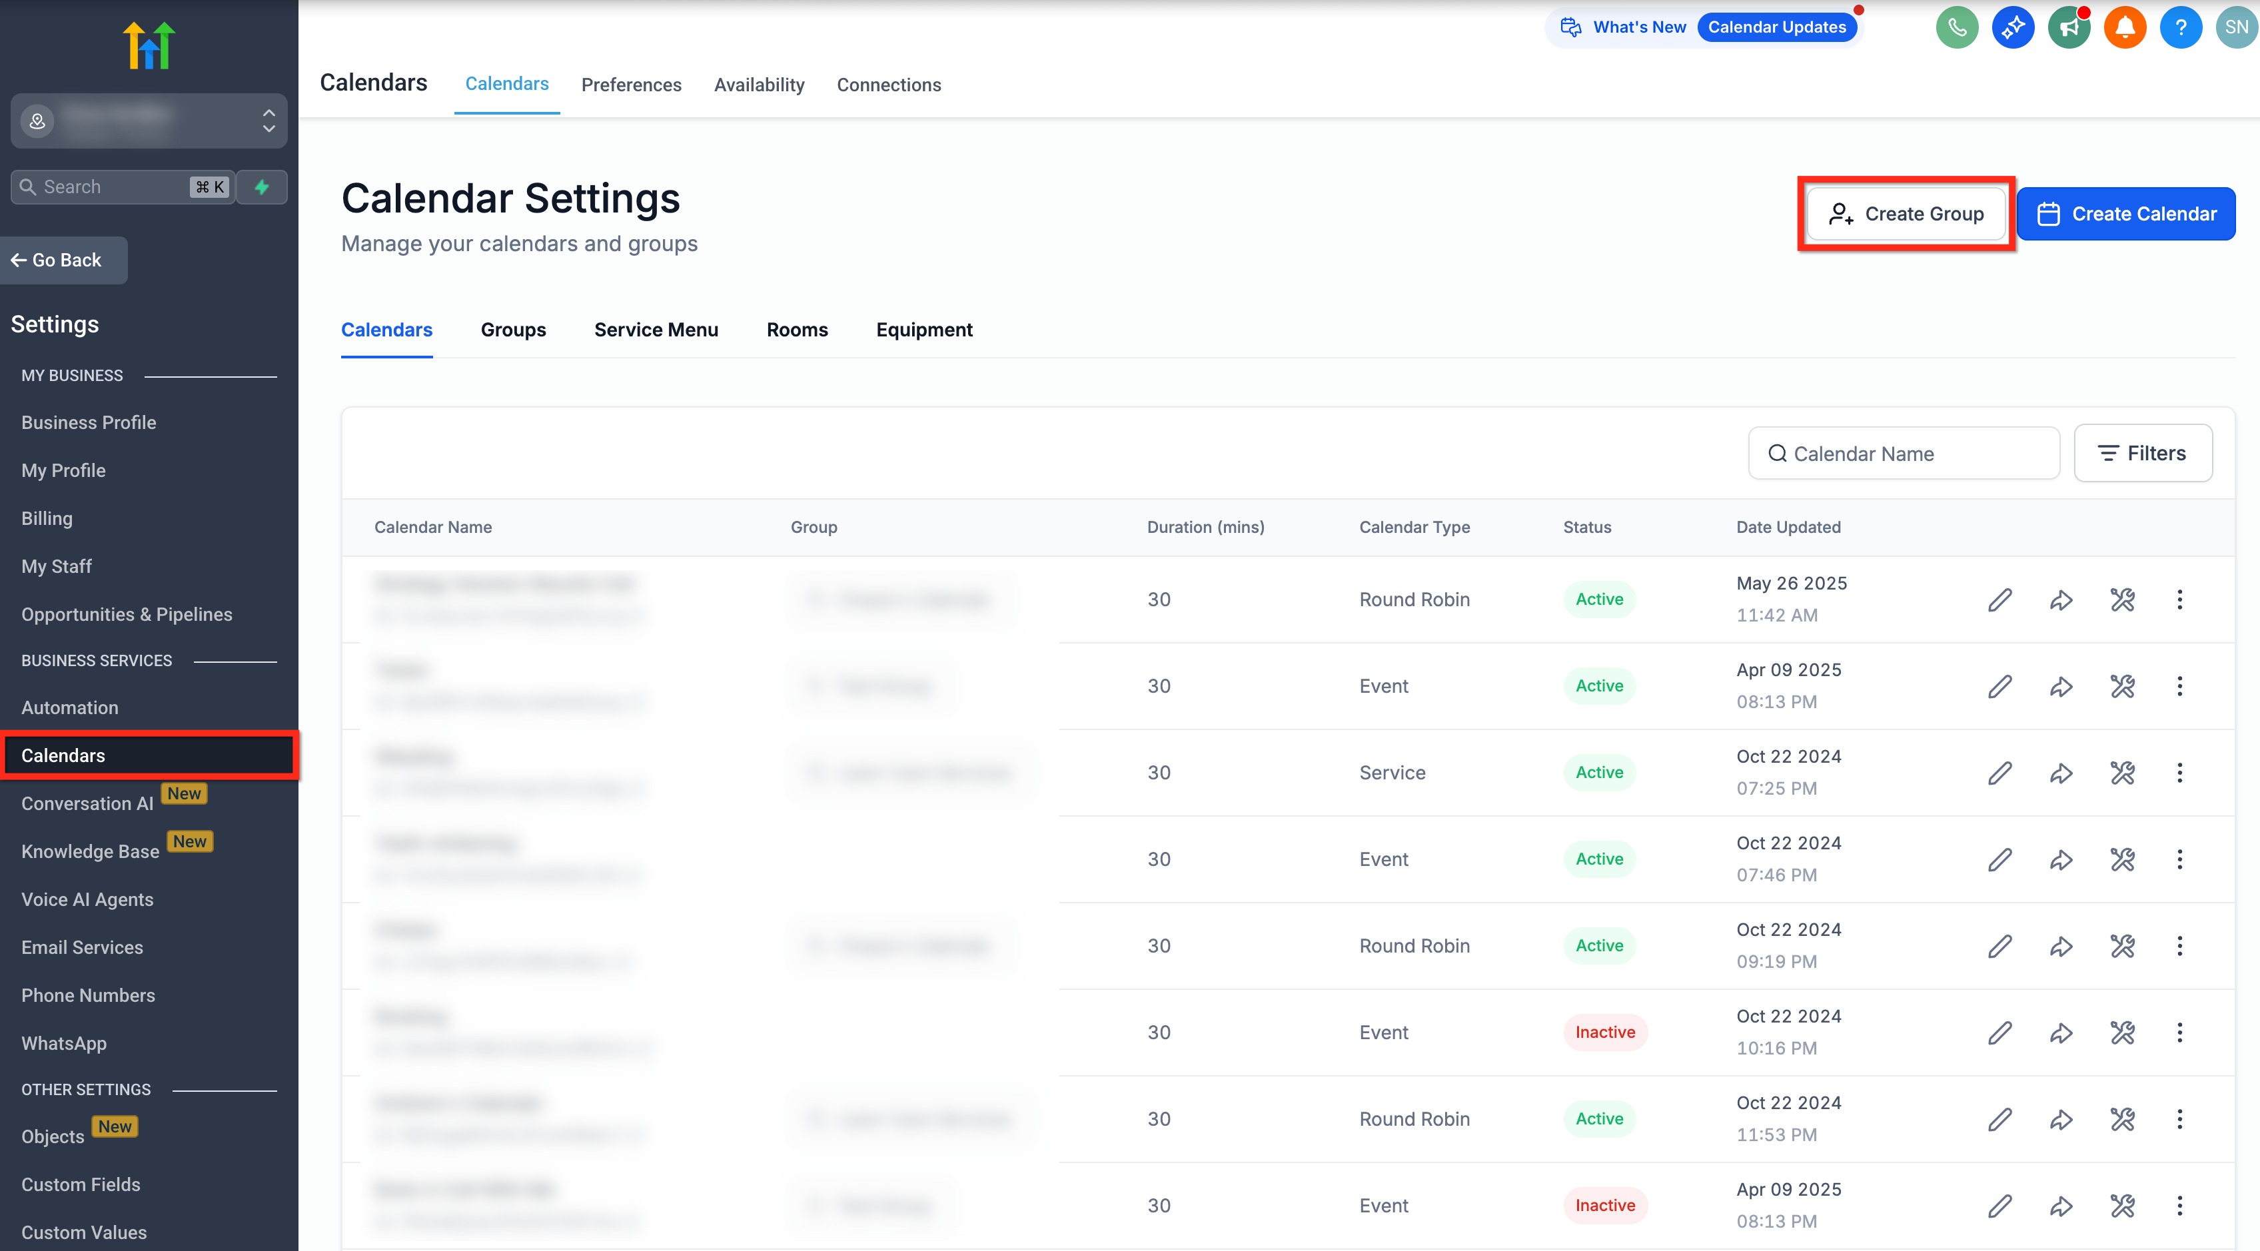Open the Availability tab
This screenshot has height=1251, width=2260.
[x=759, y=85]
